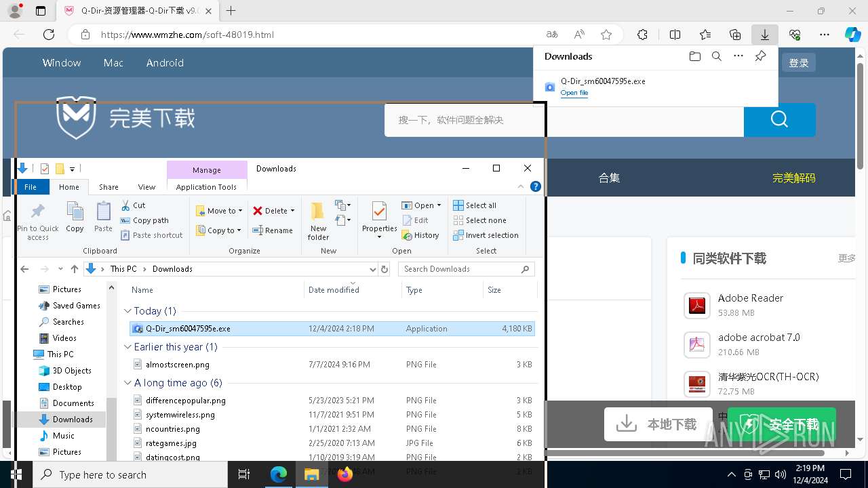Click Select none in ribbon
This screenshot has width=868, height=488.
(479, 220)
